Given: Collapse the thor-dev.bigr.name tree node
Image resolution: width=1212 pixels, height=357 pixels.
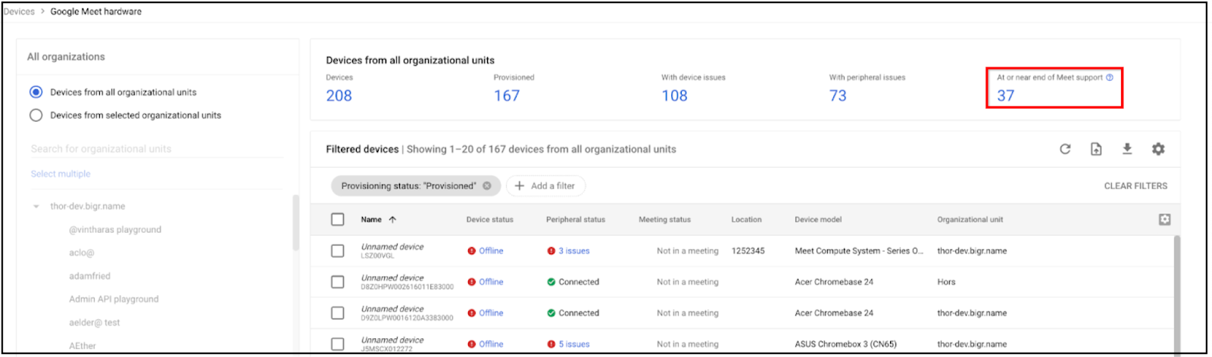Looking at the screenshot, I should (x=36, y=206).
